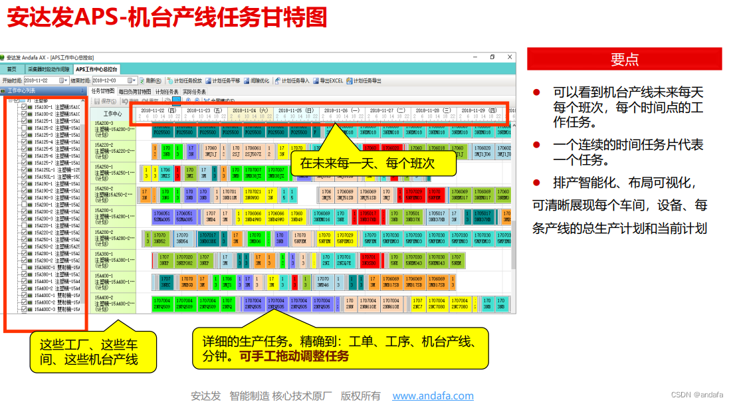
Task: Uncheck the 15A280-2 tree checkbox
Action: point(24,260)
